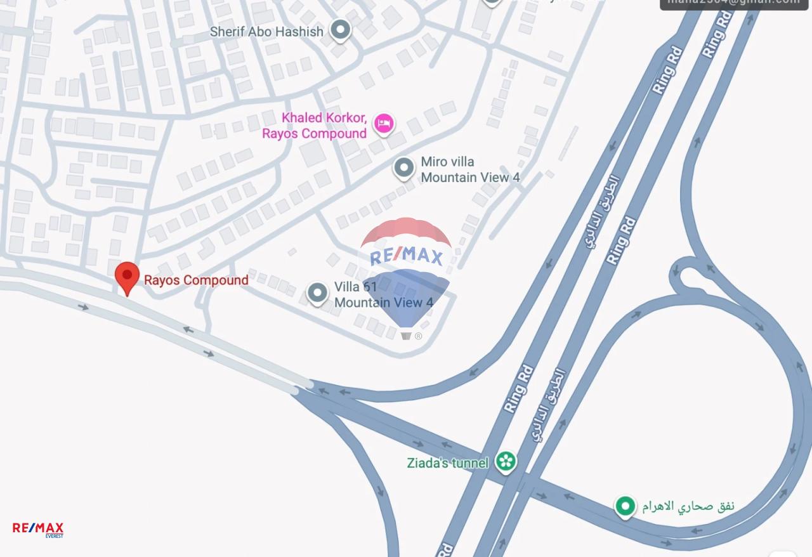Click the Arabic tunnel name label

pos(688,506)
